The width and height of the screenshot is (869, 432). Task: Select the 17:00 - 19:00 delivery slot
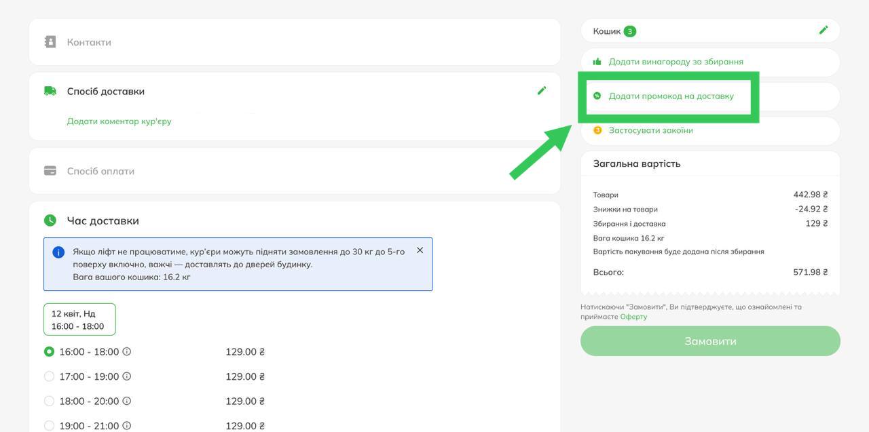point(49,376)
